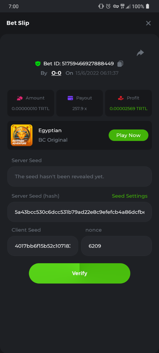The width and height of the screenshot is (159, 353).
Task: Tap the Payout wallet icon
Action: [70, 98]
